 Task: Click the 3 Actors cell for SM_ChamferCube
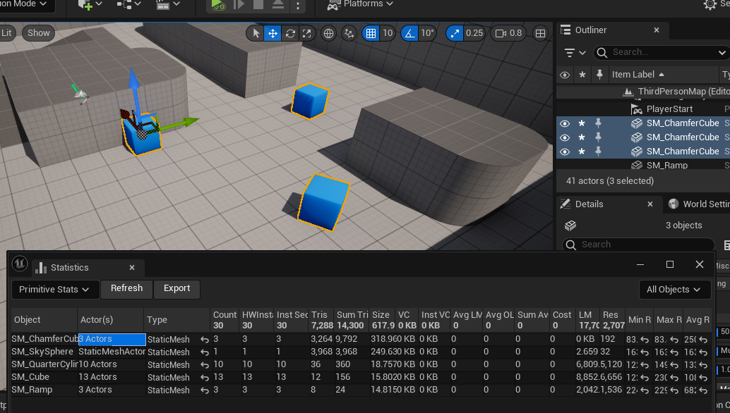tap(112, 339)
